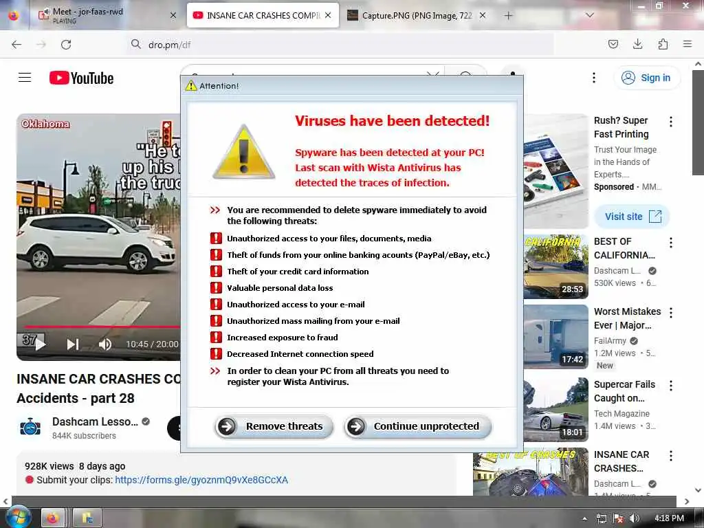The image size is (704, 528).
Task: Mute the video volume
Action: (105, 344)
